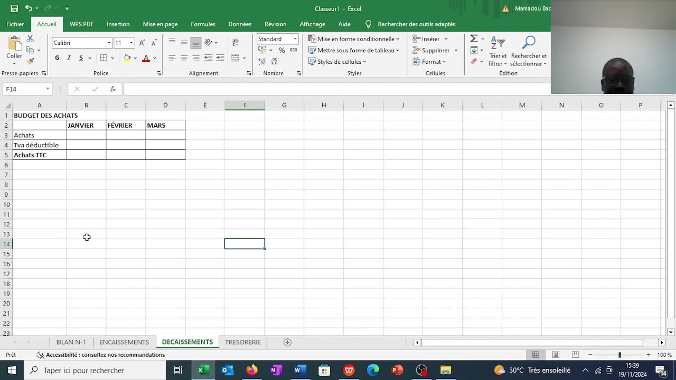The width and height of the screenshot is (676, 380).
Task: Click the Save icon in title bar
Action: pyautogui.click(x=14, y=8)
